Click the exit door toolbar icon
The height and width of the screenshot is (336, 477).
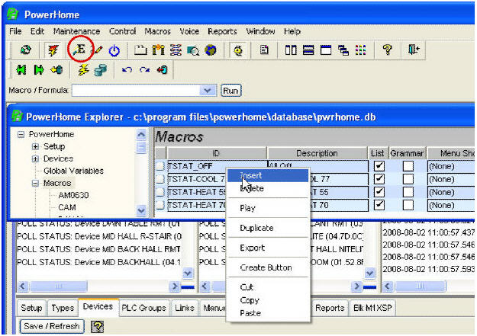(x=414, y=50)
